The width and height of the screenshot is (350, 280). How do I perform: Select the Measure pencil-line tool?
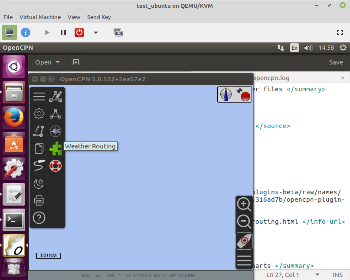tap(39, 131)
